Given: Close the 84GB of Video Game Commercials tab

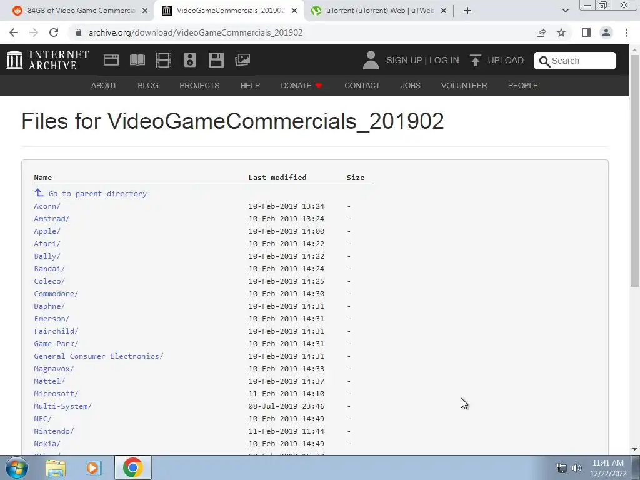Looking at the screenshot, I should pos(145,11).
